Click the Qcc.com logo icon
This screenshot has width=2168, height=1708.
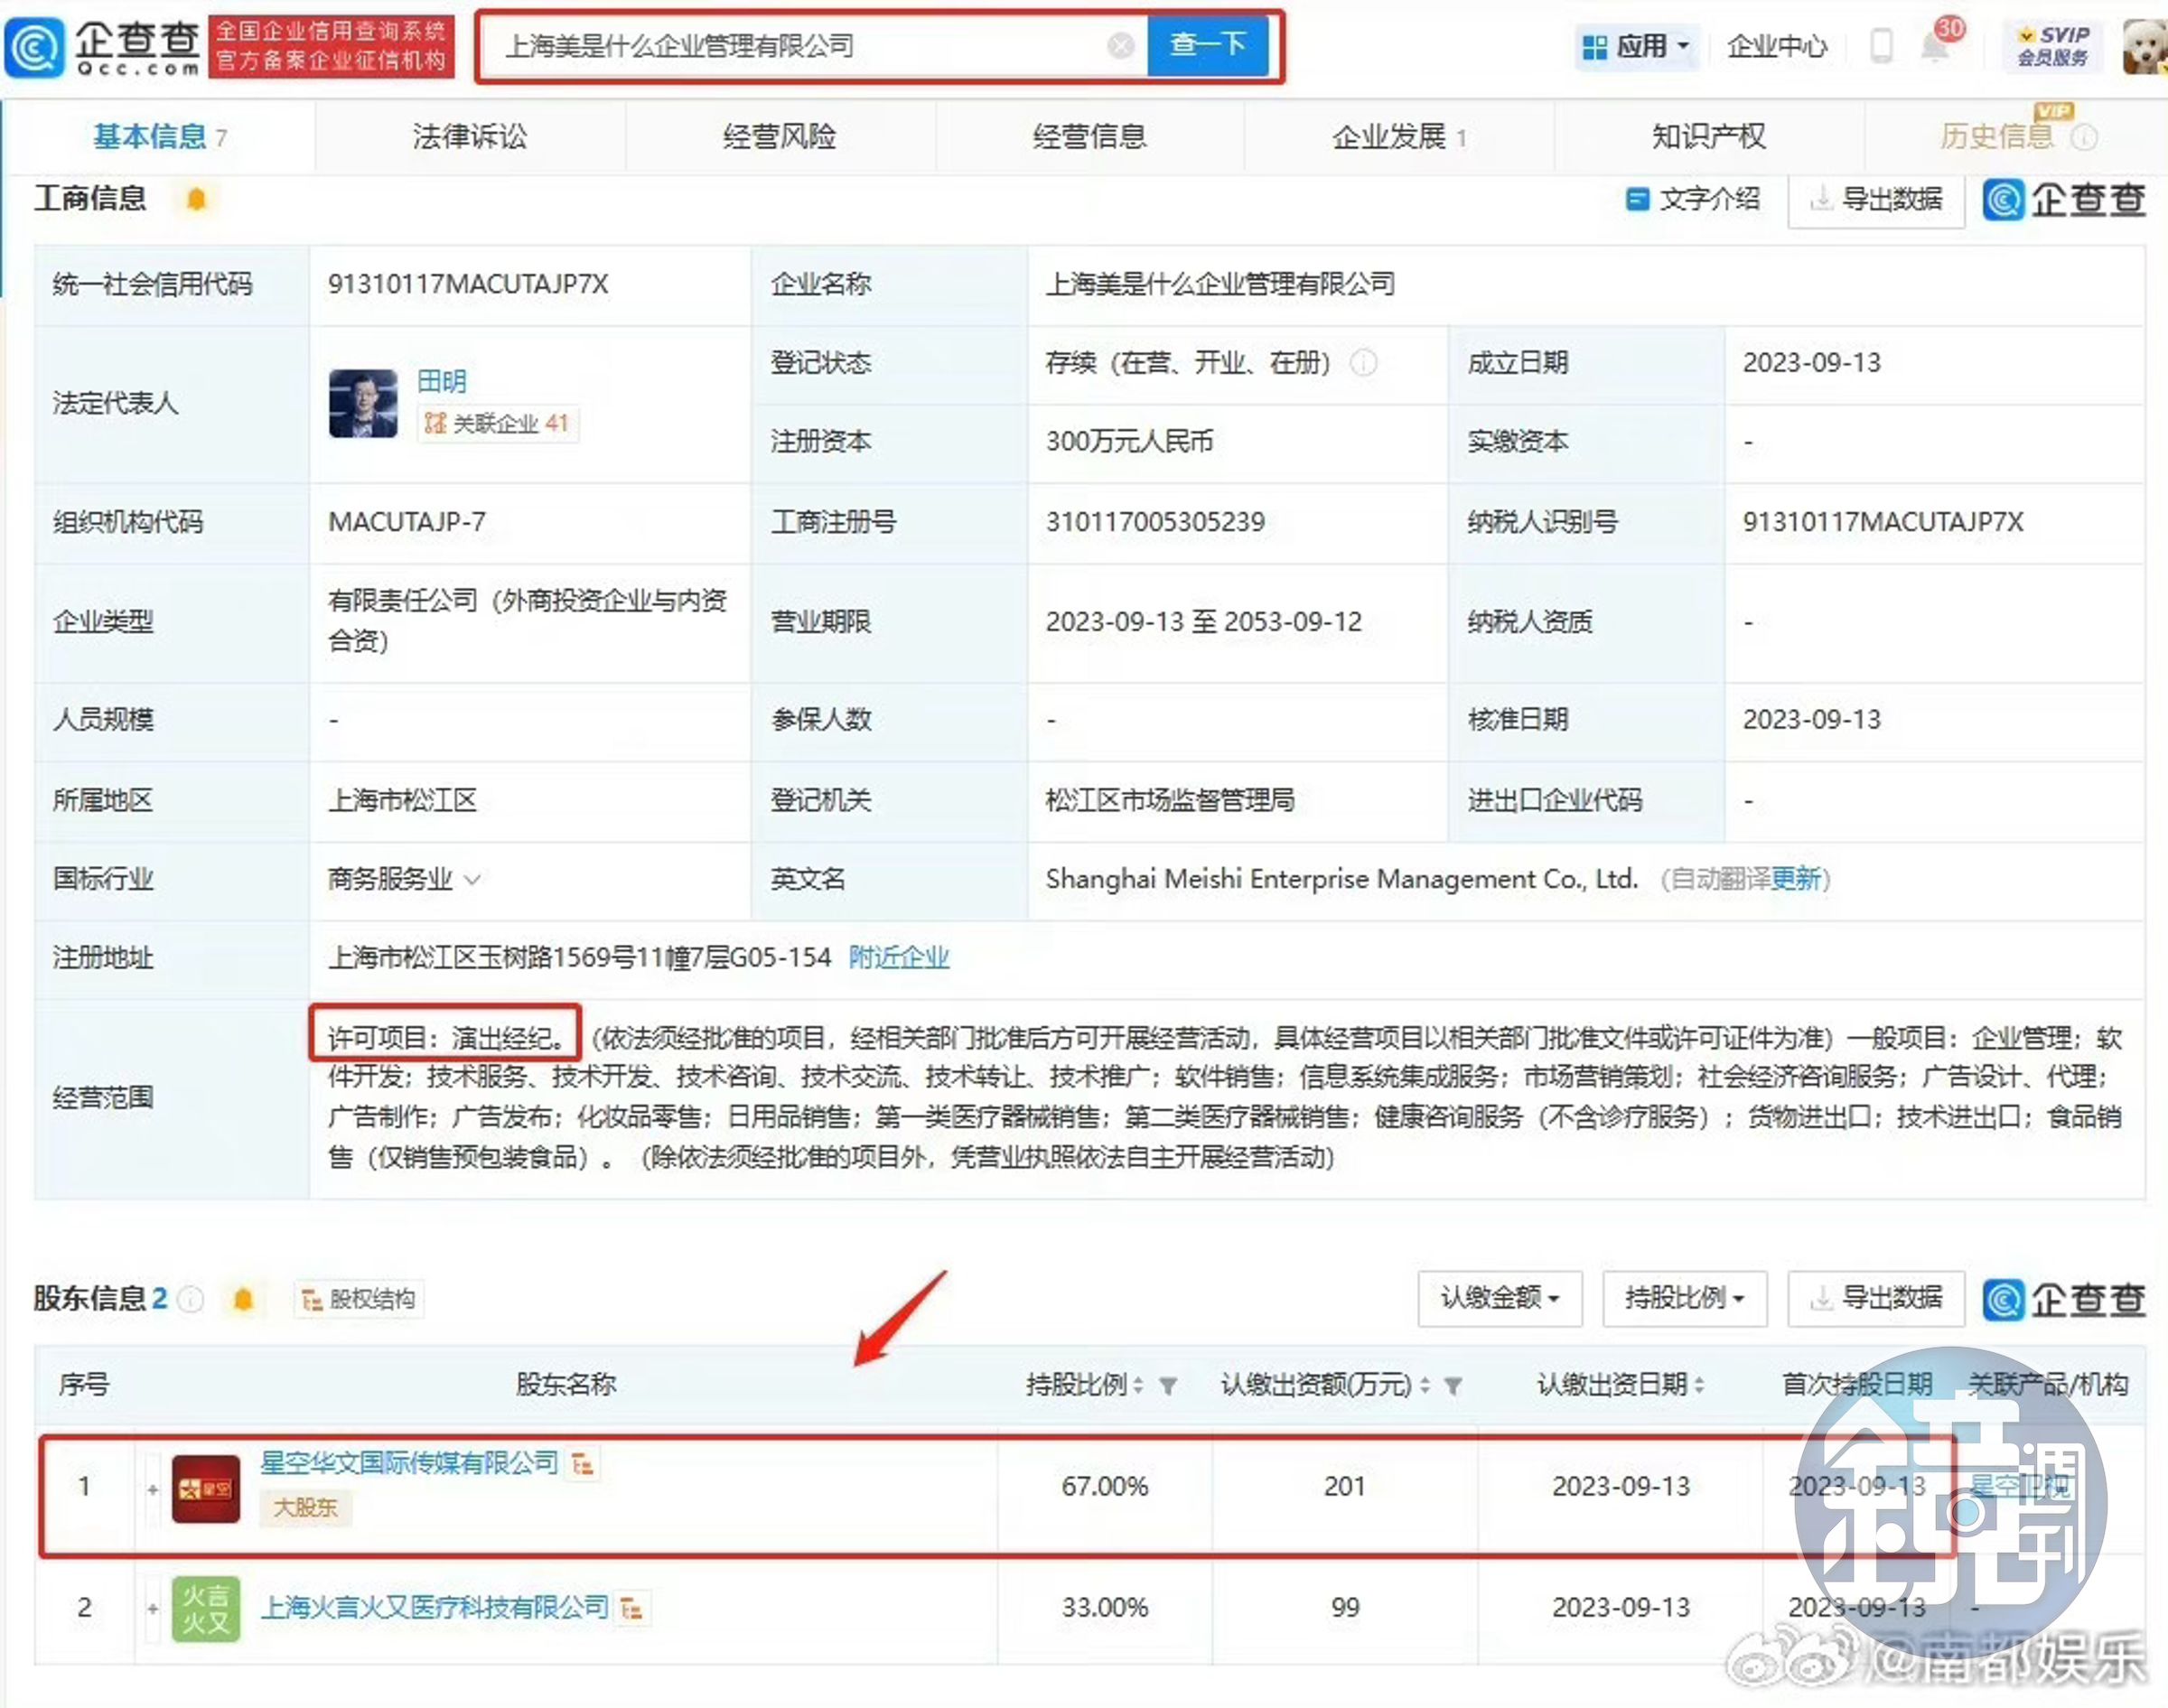[36, 46]
